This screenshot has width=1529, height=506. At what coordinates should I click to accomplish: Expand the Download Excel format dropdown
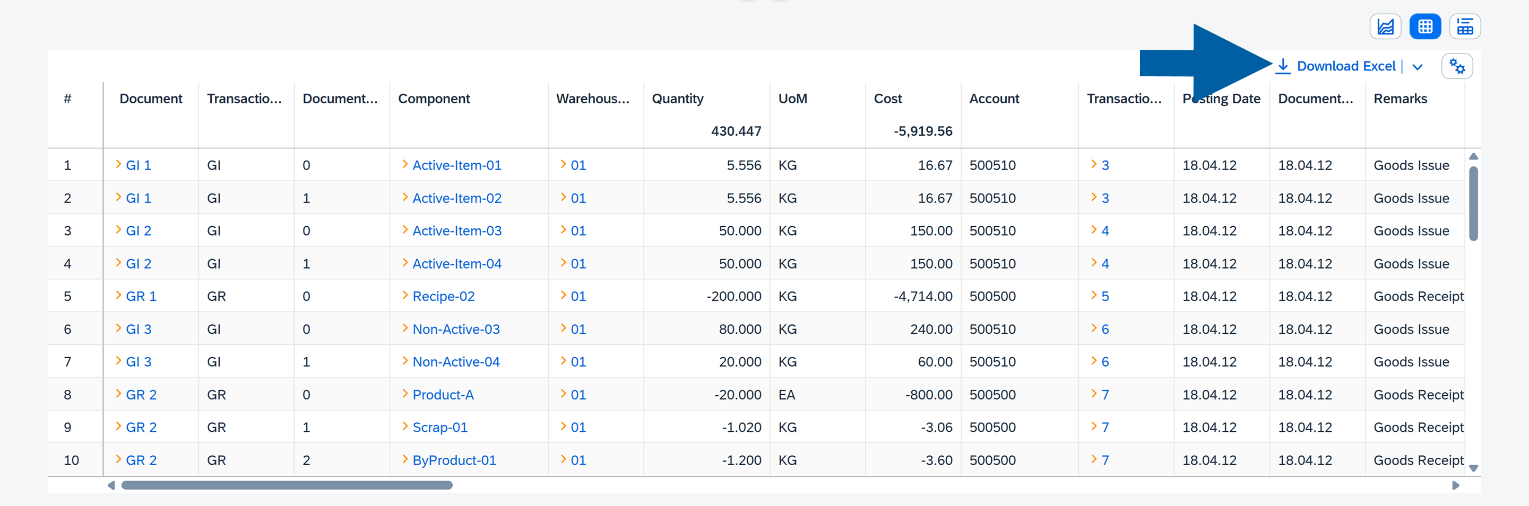tap(1418, 67)
